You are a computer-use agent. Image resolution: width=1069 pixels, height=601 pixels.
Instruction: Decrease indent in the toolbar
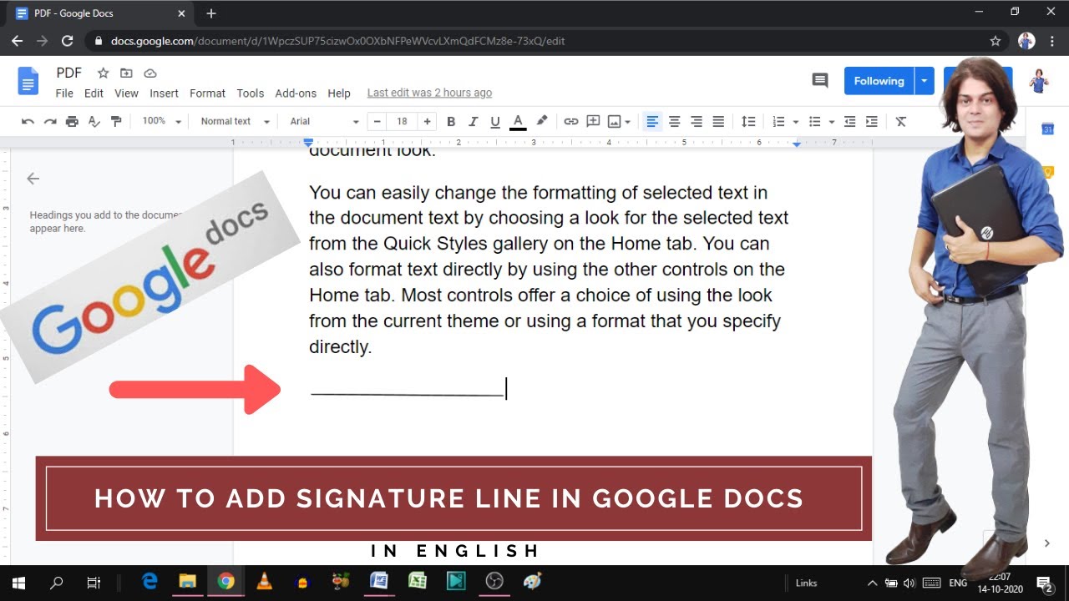click(850, 122)
